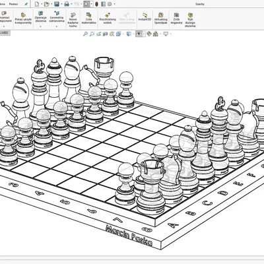Image resolution: width=264 pixels, height=264 pixels.
Task: Toggle the Section view icon
Action: [x=106, y=34]
